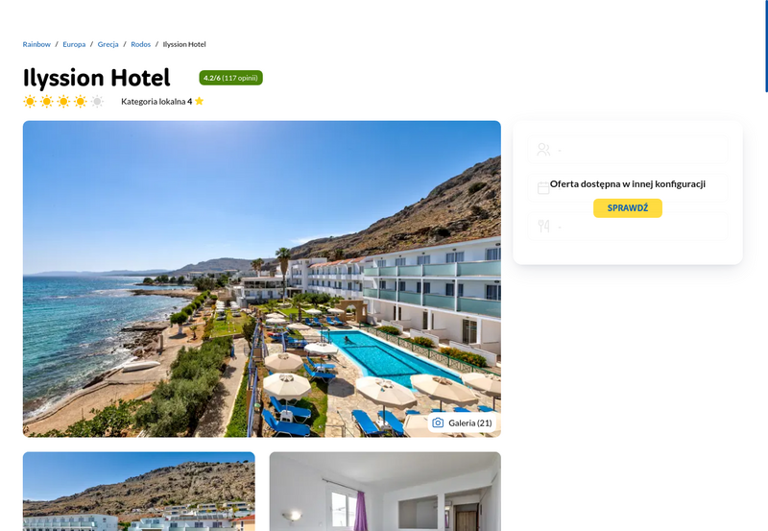Click the camera icon in Galeria button
Viewport: 768px width, 531px height.
click(438, 422)
